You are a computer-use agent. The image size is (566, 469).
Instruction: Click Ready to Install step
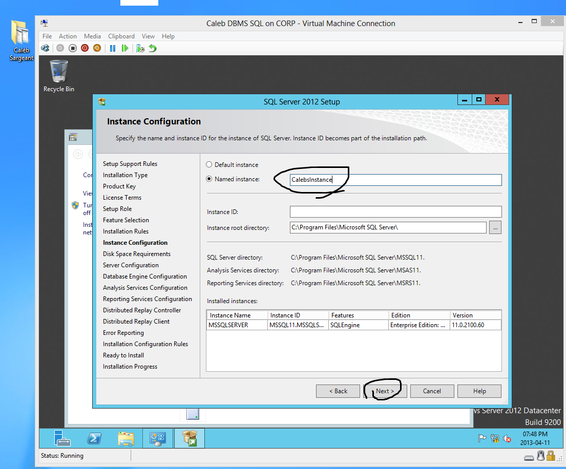click(123, 355)
